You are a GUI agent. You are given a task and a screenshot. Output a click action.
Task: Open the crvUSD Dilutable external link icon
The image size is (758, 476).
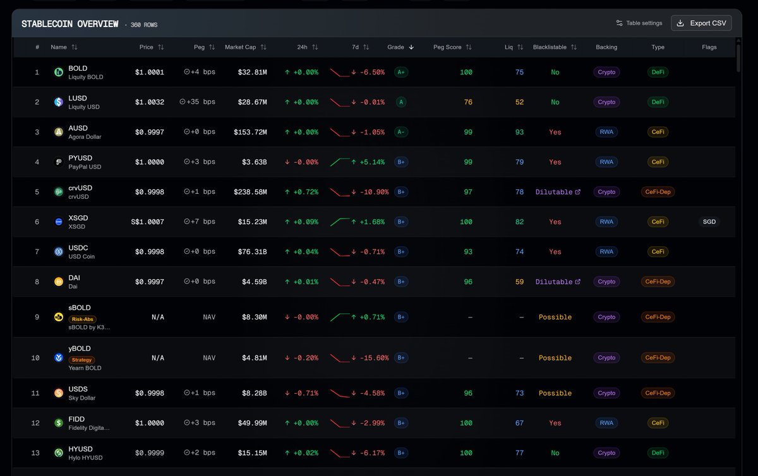pyautogui.click(x=577, y=192)
